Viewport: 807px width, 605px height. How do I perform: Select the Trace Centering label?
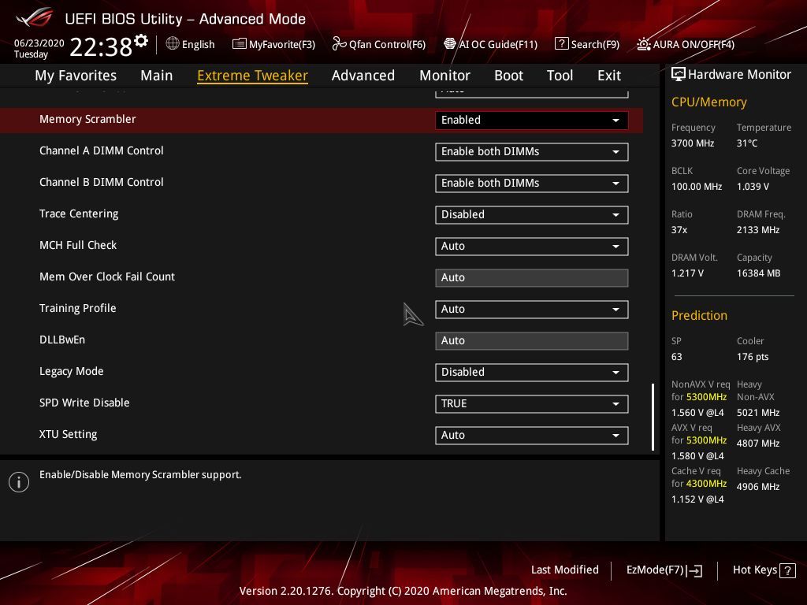79,213
